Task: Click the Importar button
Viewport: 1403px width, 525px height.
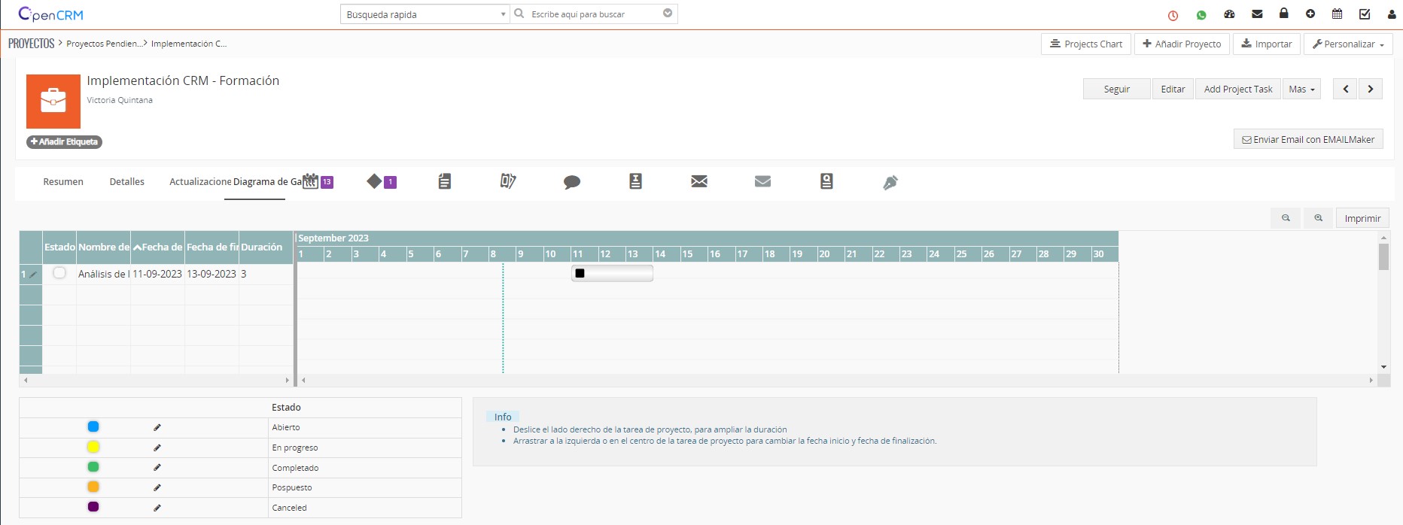Action: coord(1266,44)
